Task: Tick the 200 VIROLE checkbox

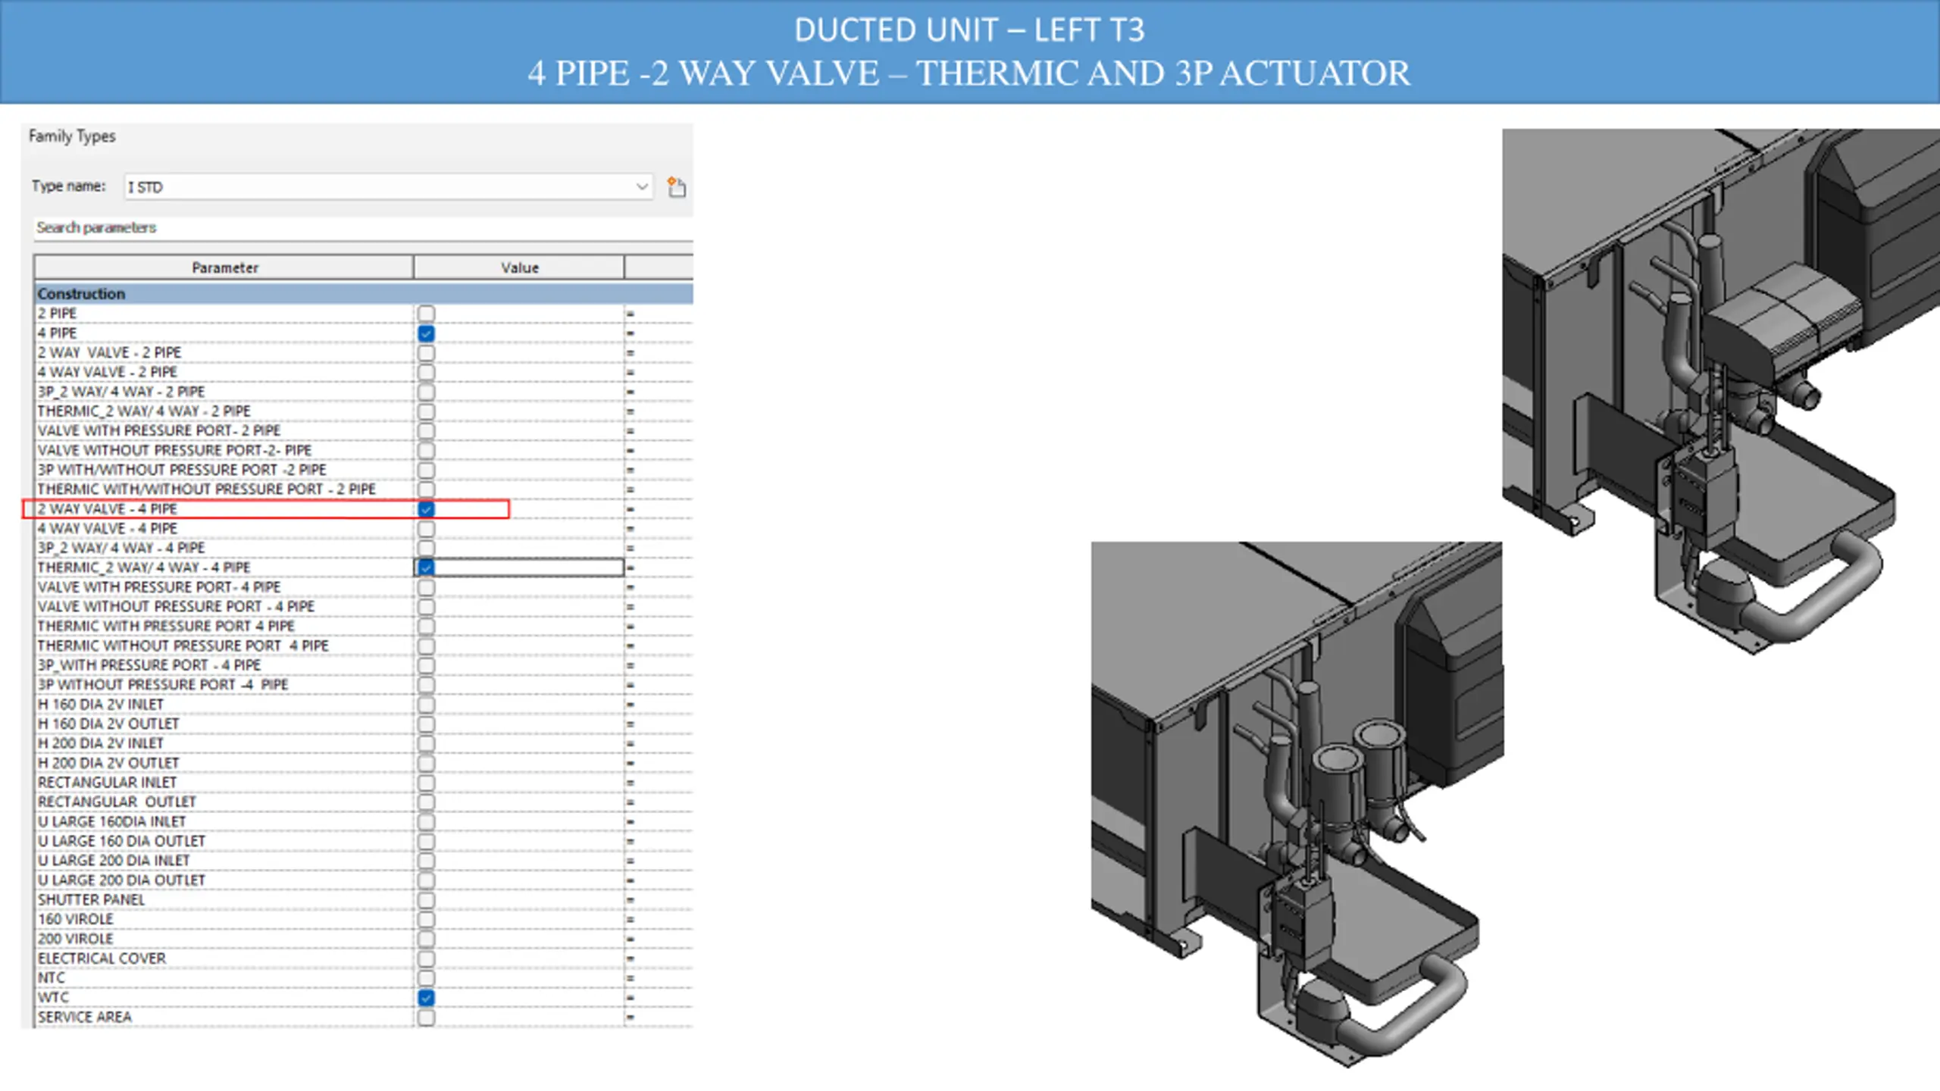Action: click(x=427, y=939)
